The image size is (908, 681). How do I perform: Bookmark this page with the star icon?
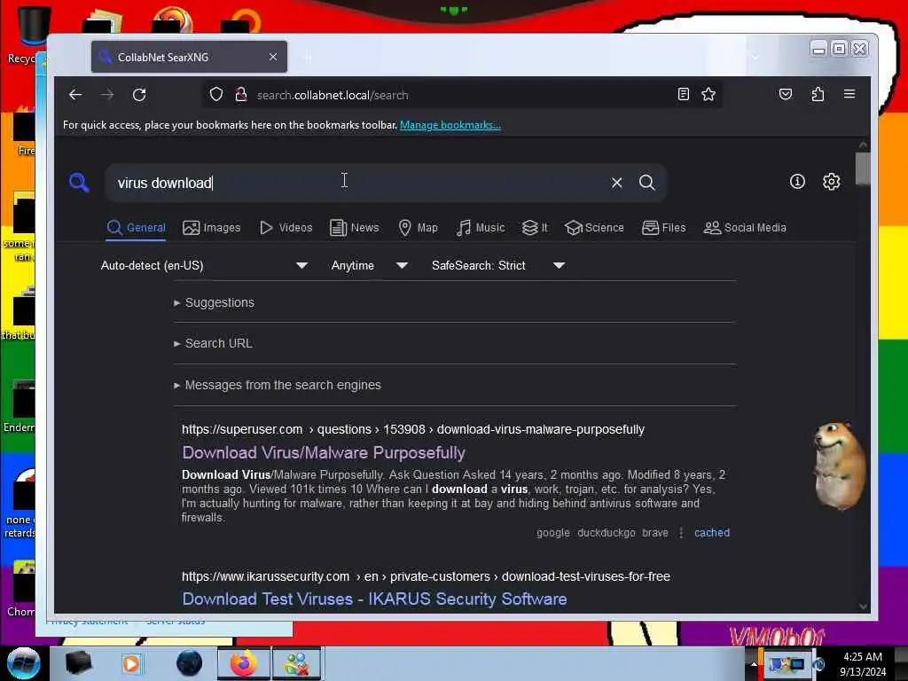(708, 94)
